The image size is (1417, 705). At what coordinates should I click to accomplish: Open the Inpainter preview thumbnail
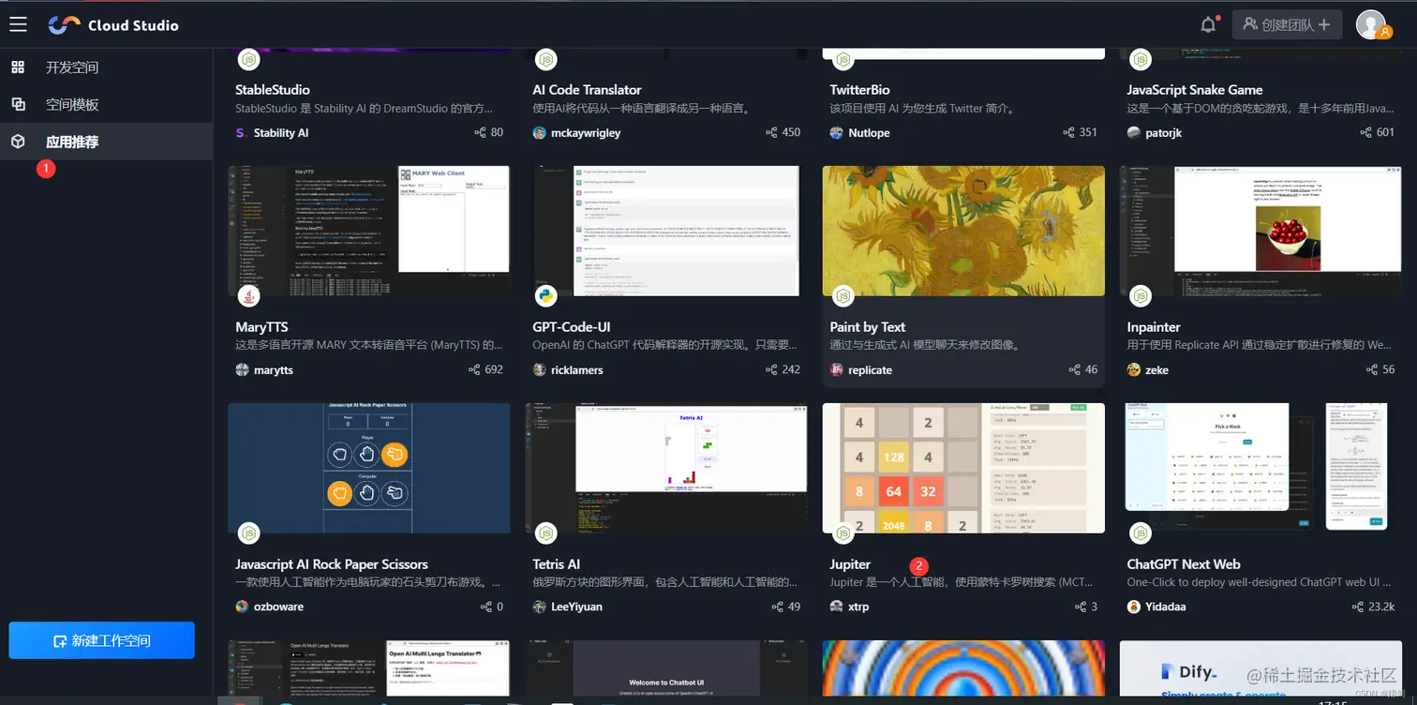click(x=1260, y=231)
